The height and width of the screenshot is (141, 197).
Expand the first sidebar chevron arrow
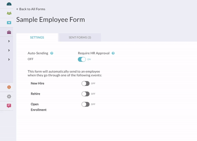pos(9,41)
